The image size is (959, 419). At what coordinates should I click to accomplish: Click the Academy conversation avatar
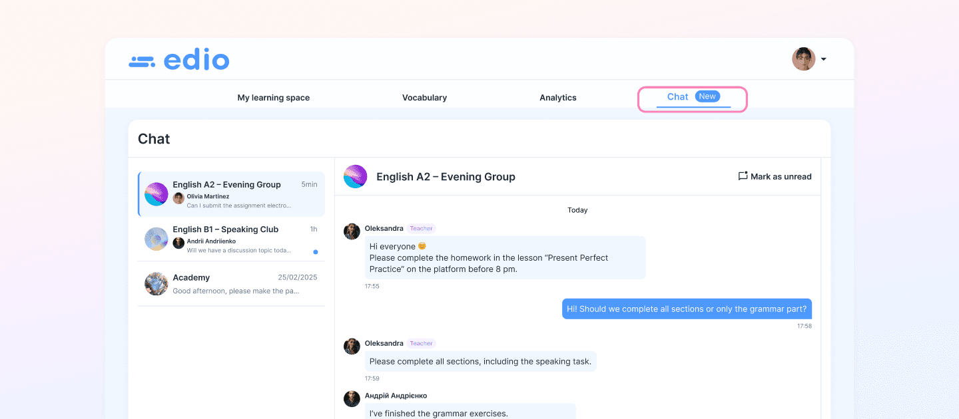pos(156,284)
